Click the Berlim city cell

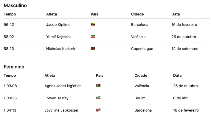coord(140,98)
